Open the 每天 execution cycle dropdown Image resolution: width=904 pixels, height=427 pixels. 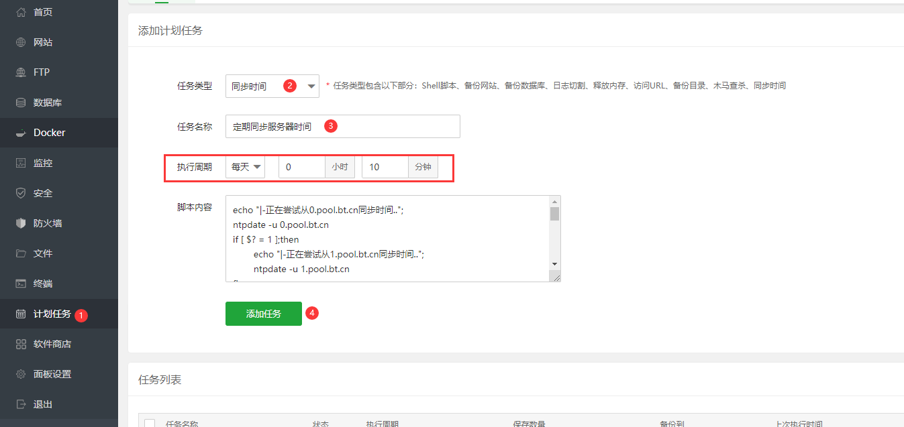245,167
